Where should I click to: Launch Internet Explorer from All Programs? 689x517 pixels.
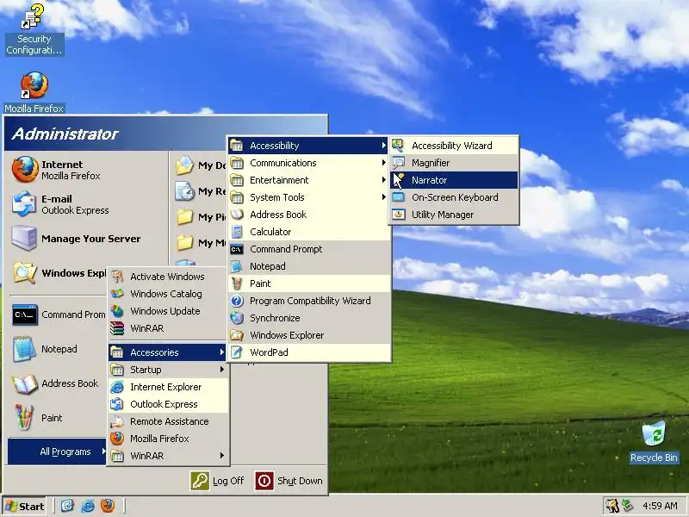(x=168, y=387)
